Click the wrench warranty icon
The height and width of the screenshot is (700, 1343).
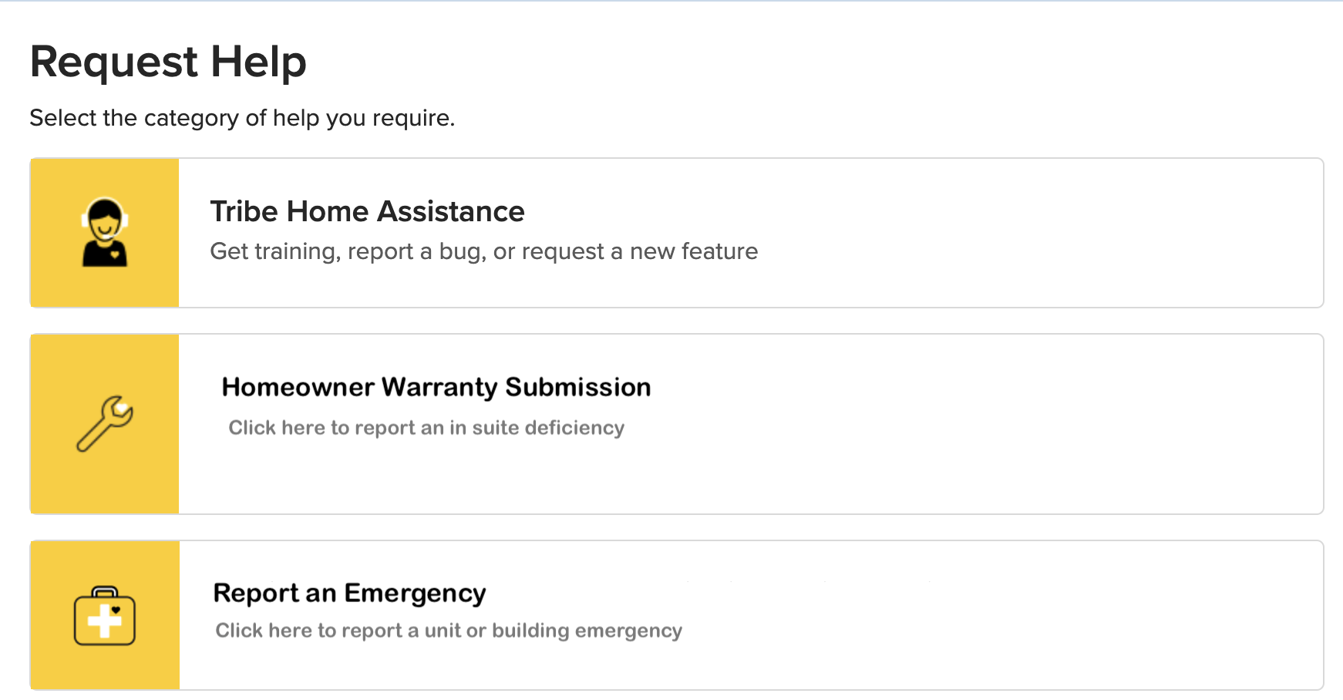pyautogui.click(x=105, y=423)
